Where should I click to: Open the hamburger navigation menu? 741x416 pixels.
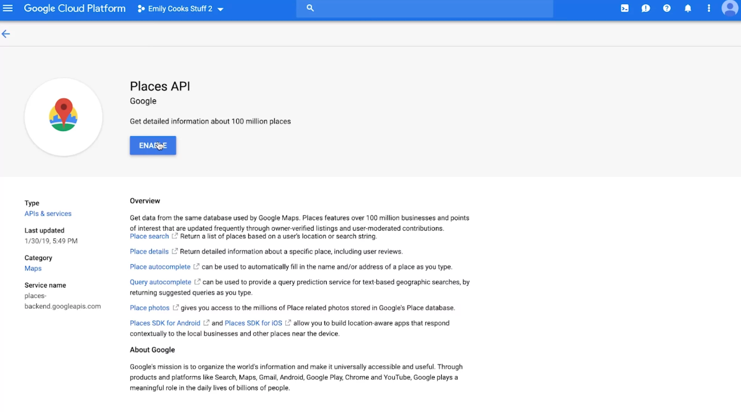click(8, 9)
